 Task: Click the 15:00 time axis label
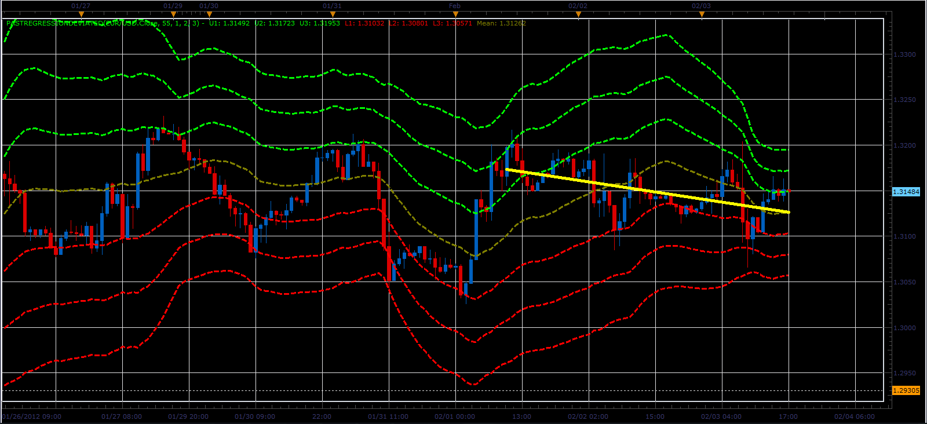point(655,416)
